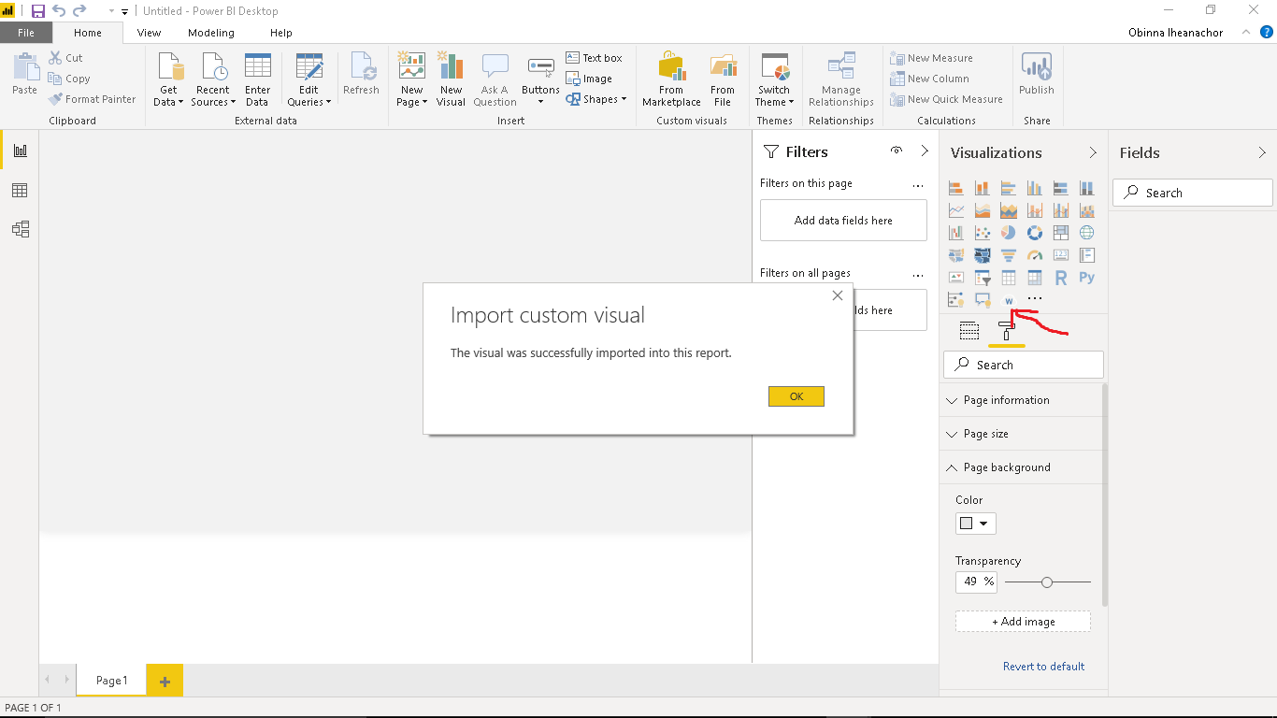1277x718 pixels.
Task: Pick the Line chart visualization
Action: point(955,210)
